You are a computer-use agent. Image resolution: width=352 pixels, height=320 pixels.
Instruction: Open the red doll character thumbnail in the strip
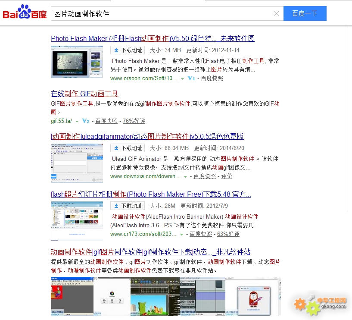pyautogui.click(x=253, y=296)
